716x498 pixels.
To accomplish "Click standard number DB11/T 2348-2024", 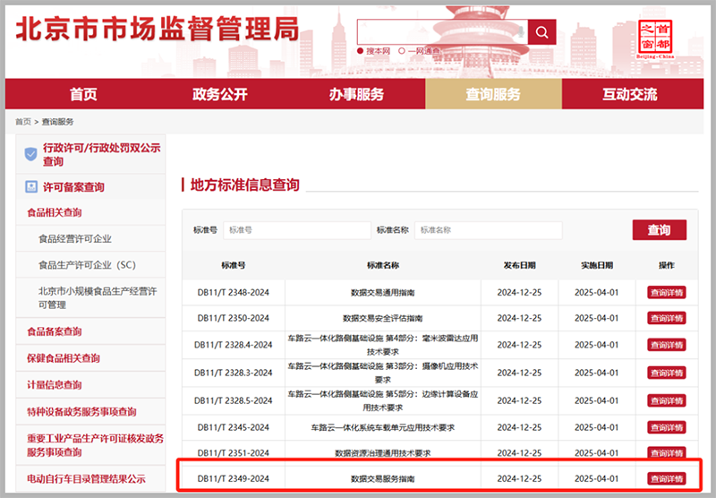I will pyautogui.click(x=234, y=292).
